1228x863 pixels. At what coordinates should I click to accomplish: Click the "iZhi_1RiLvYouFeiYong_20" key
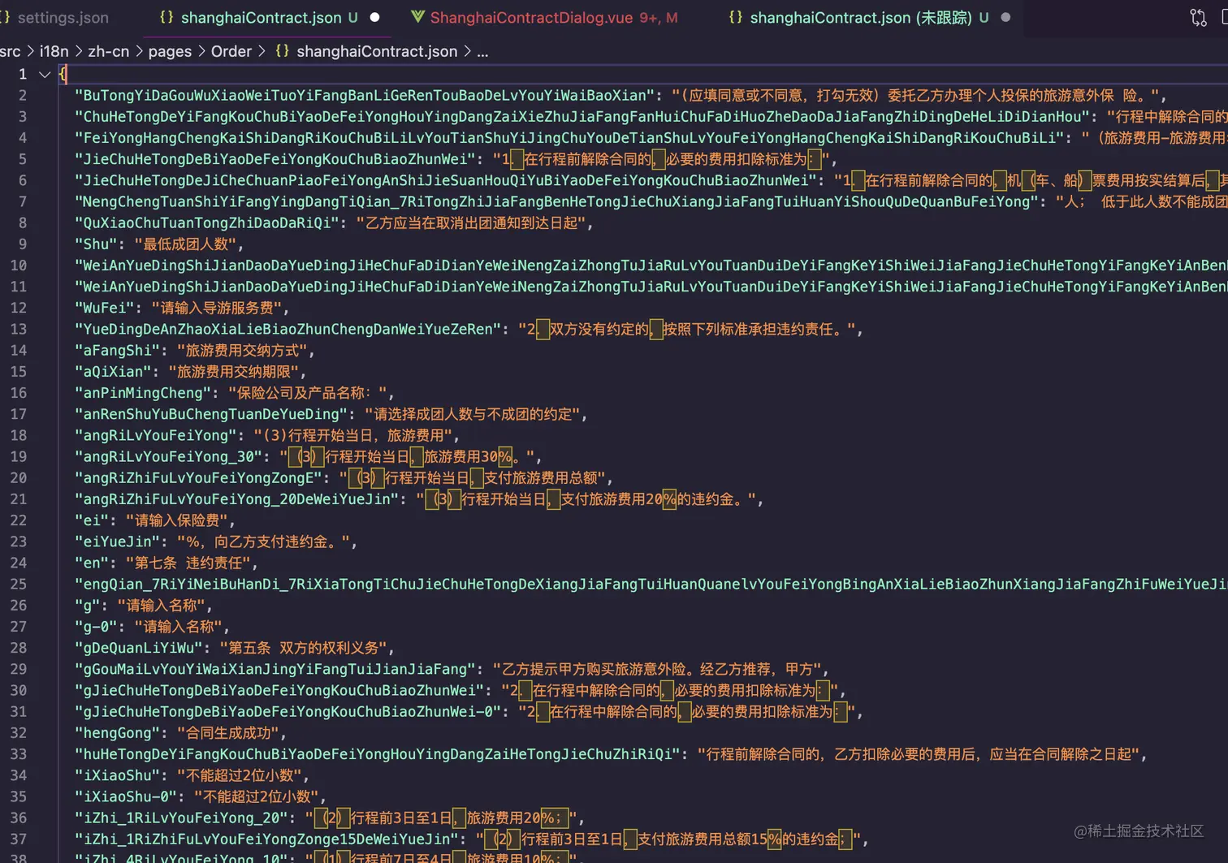[x=182, y=818]
